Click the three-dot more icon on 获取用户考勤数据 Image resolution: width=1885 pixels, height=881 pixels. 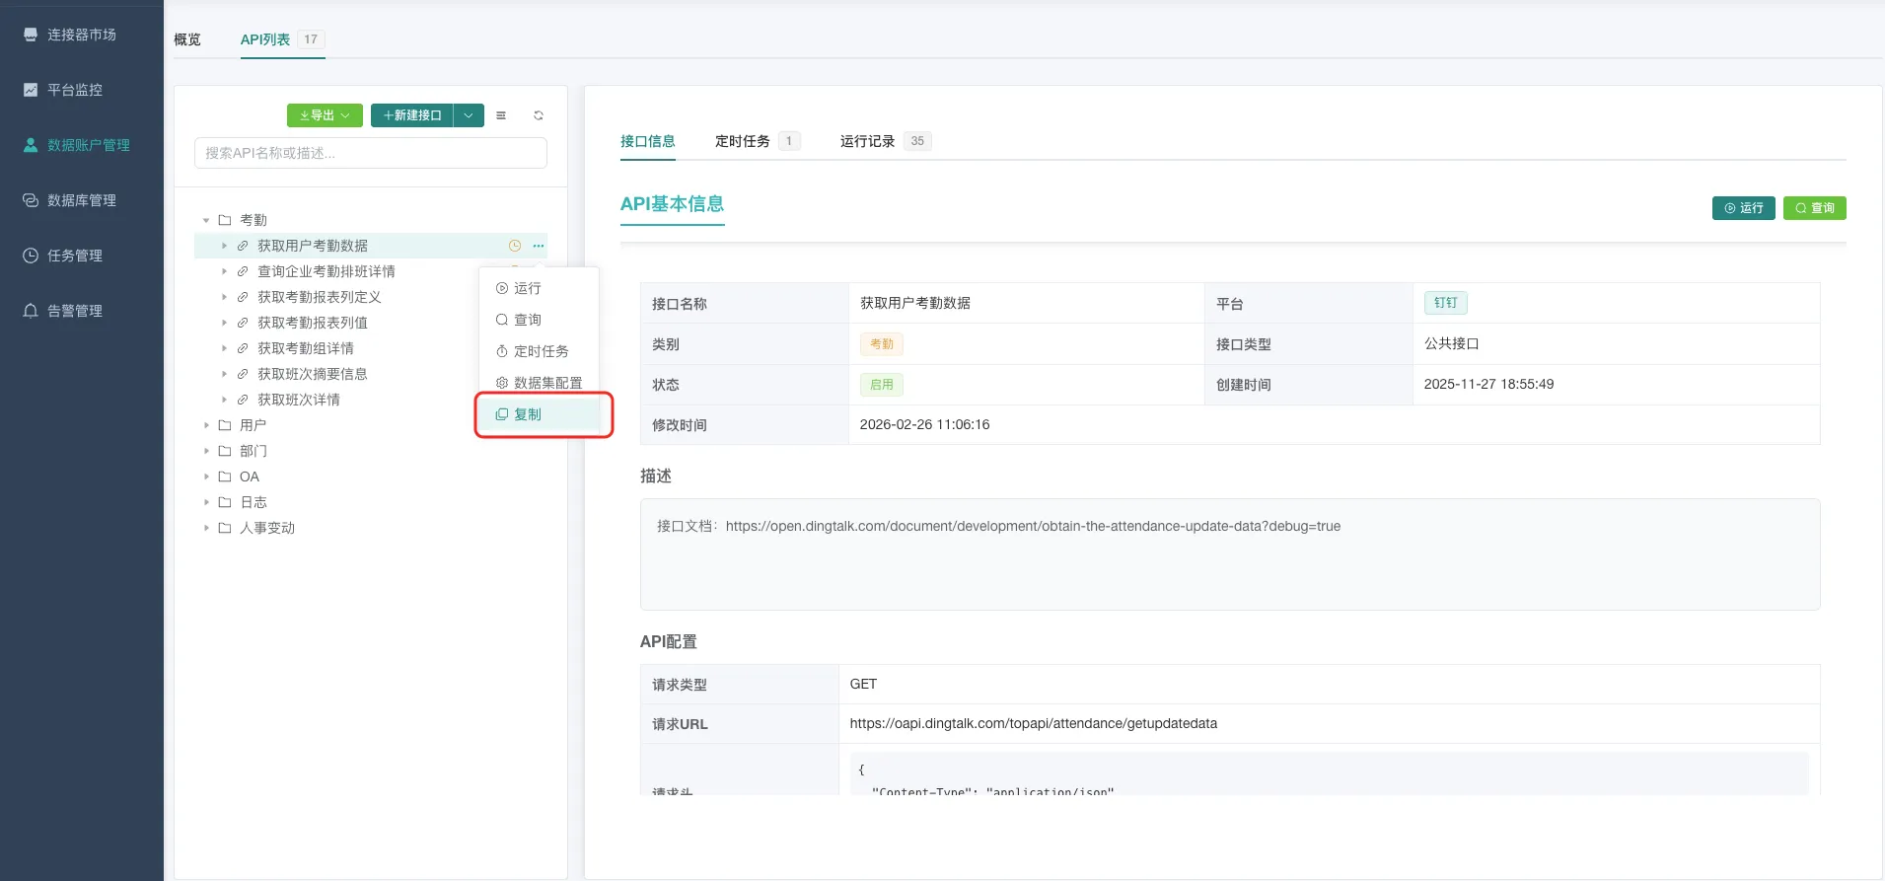539,246
